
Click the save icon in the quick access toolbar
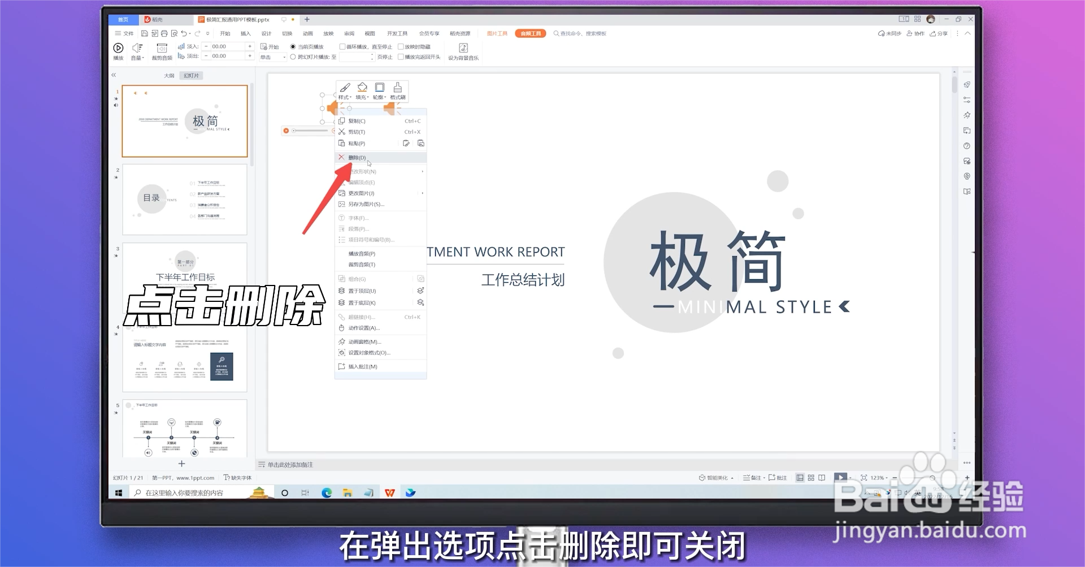145,33
